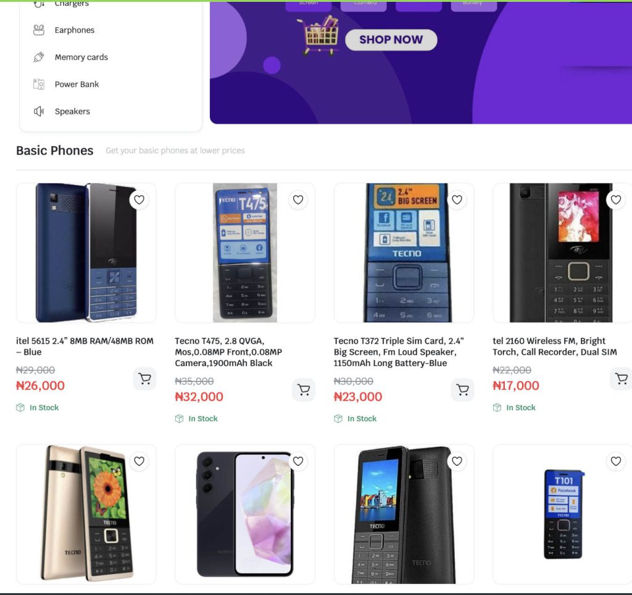This screenshot has height=595, width=632.
Task: Add Tecno T475 to cart
Action: [x=303, y=389]
